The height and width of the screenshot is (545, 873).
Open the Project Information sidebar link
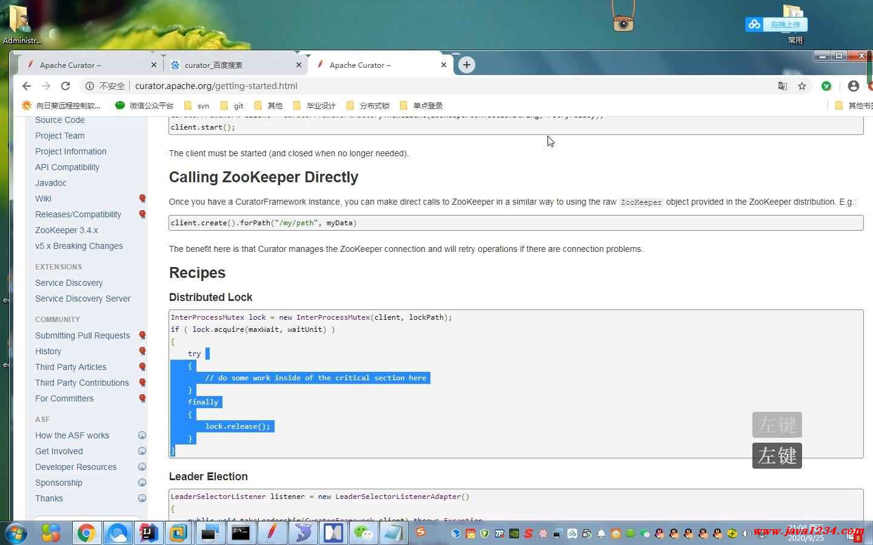tap(70, 151)
